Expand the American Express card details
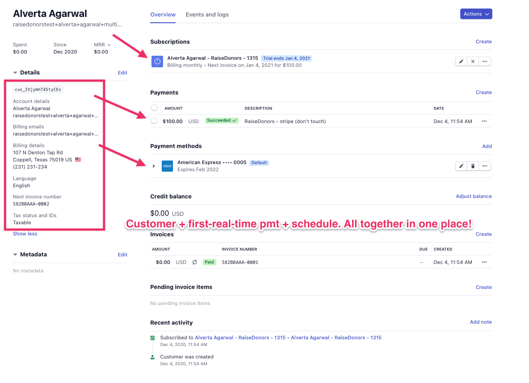 tap(154, 166)
